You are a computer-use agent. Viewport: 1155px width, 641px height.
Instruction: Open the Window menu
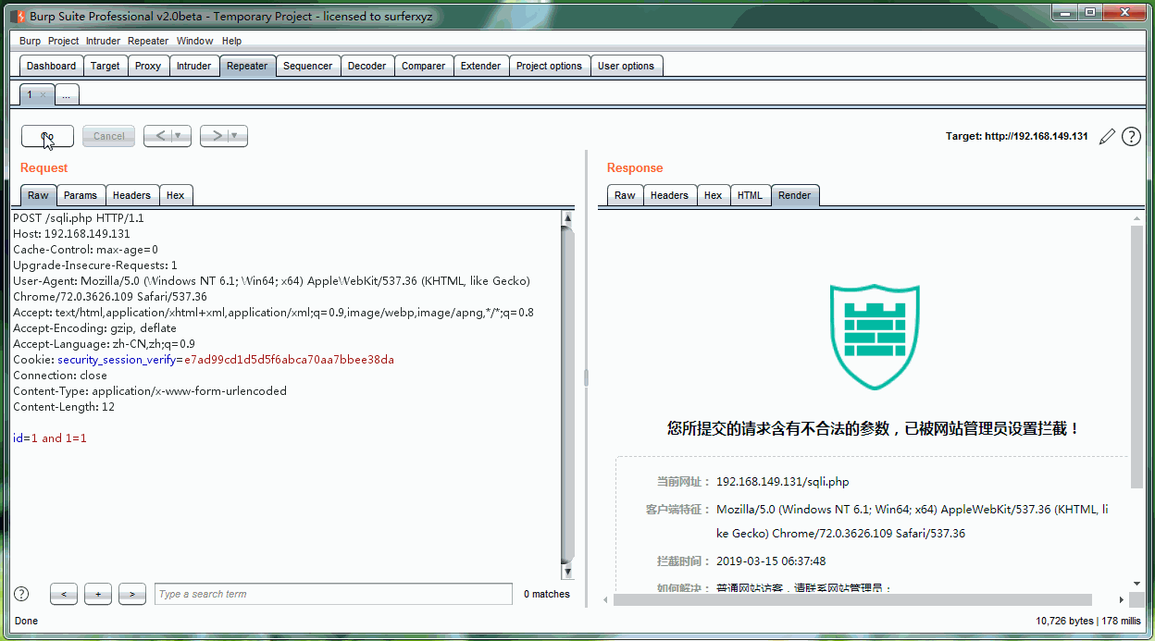[x=195, y=41]
